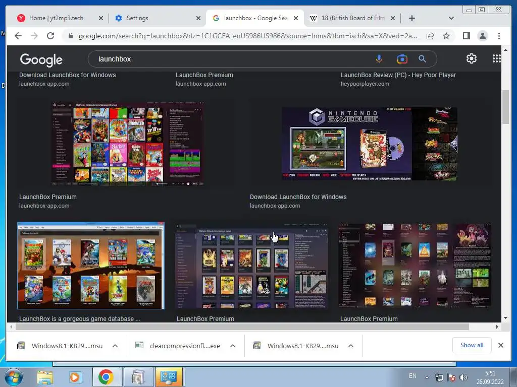Viewport: 517px width, 387px height.
Task: Select the launchbox Google Search tab
Action: click(256, 18)
